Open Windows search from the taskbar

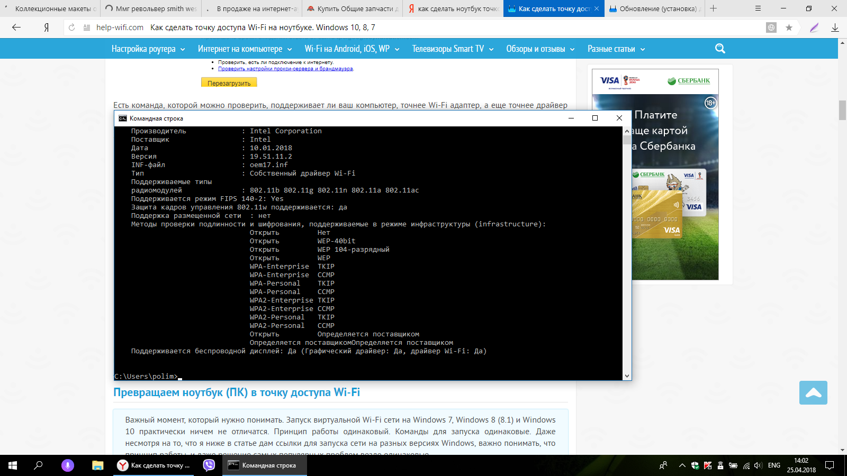click(38, 465)
